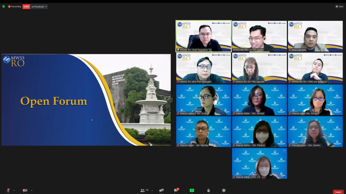Click the muted mic icon on Ms. Gomez

coord(234,114)
